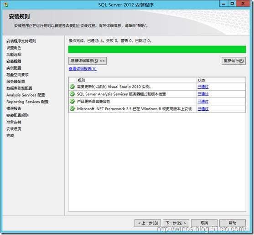Click rule text 需要更新的以前的 Visual Studio 2010 实例
Image resolution: width=254 pixels, height=235 pixels.
[114, 87]
